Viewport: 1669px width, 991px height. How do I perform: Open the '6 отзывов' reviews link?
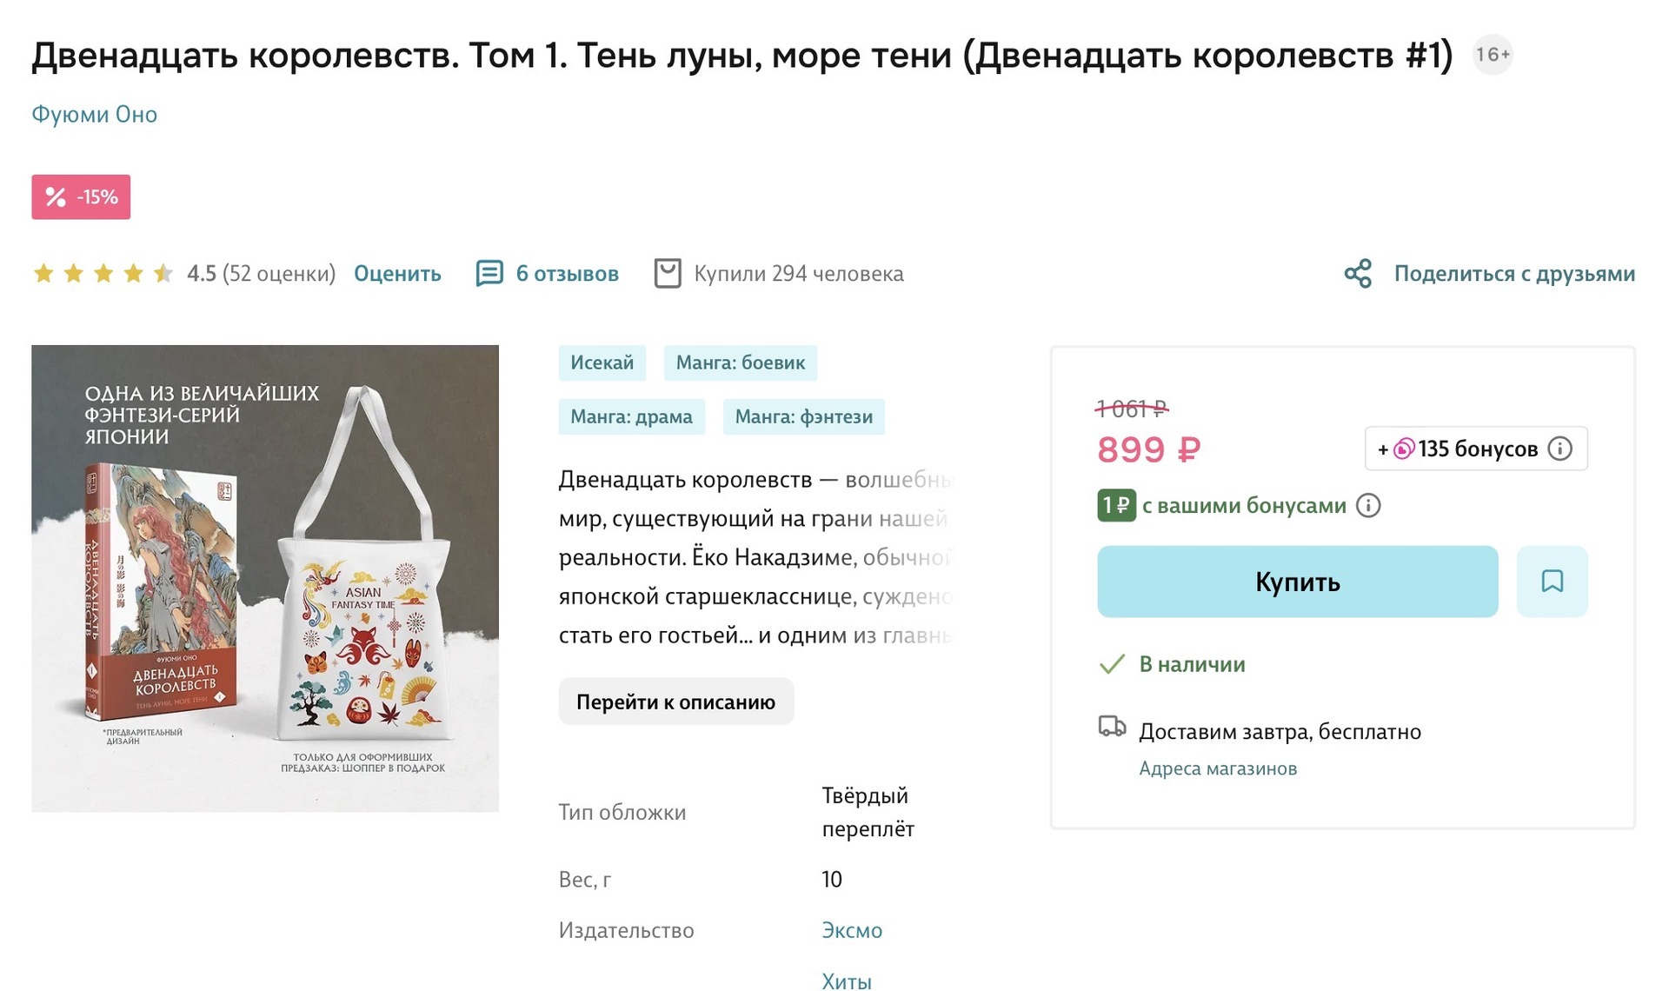click(x=567, y=274)
